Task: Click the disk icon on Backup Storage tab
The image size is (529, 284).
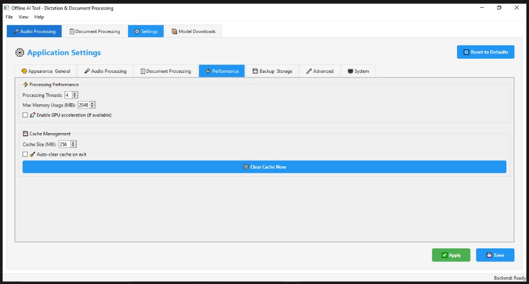Action: [x=255, y=71]
